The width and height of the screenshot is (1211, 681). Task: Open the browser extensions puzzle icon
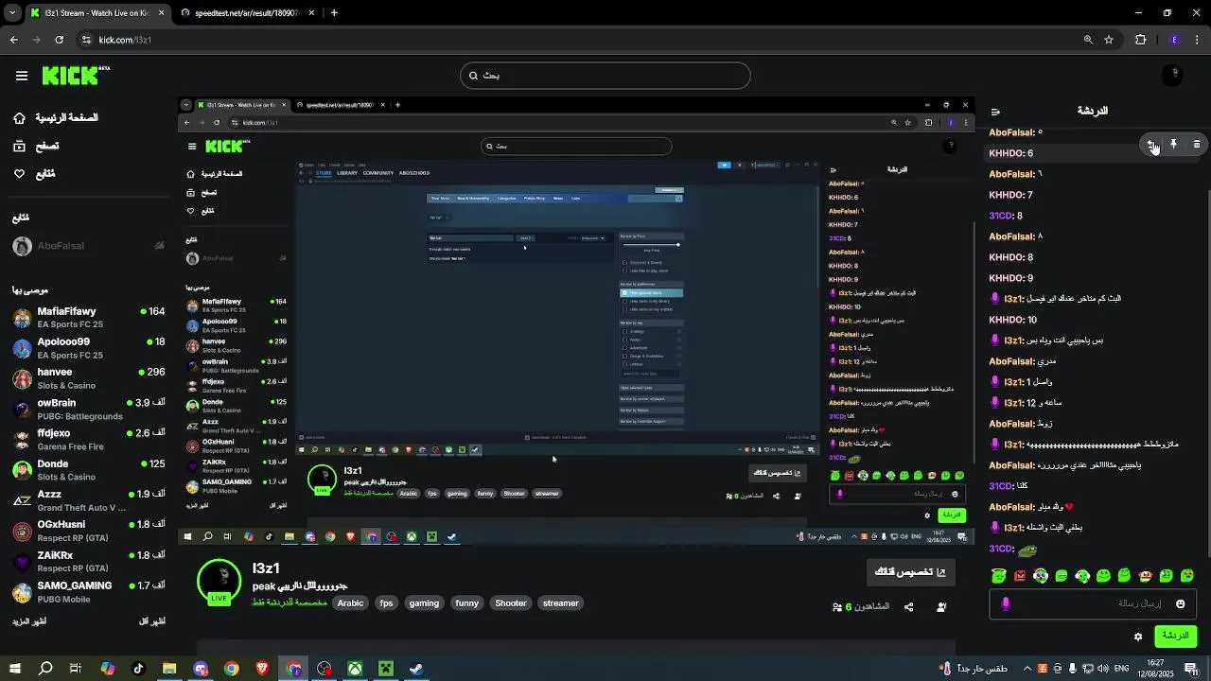(x=1140, y=40)
